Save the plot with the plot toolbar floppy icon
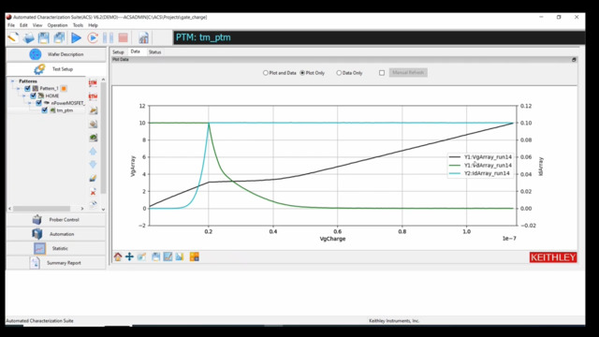 (156, 256)
